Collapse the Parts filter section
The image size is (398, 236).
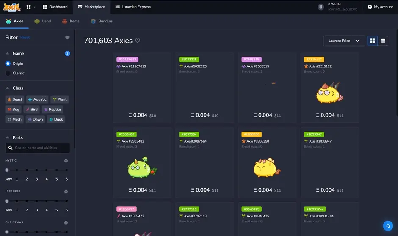[7, 137]
